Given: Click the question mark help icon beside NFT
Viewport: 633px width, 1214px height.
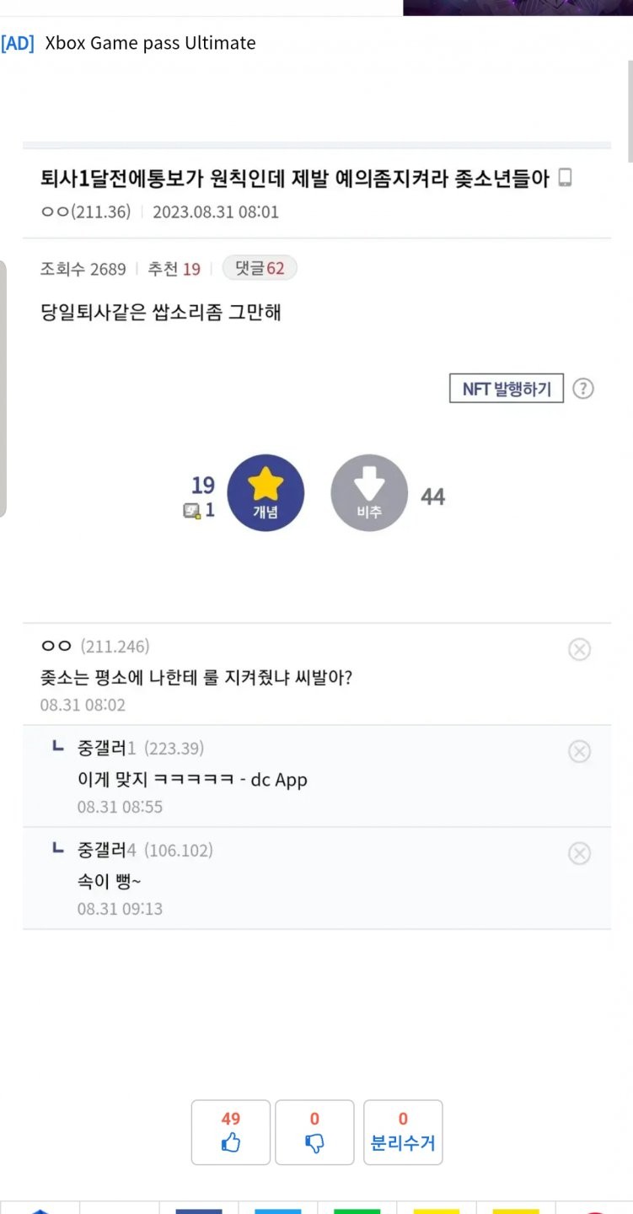Looking at the screenshot, I should tap(583, 389).
